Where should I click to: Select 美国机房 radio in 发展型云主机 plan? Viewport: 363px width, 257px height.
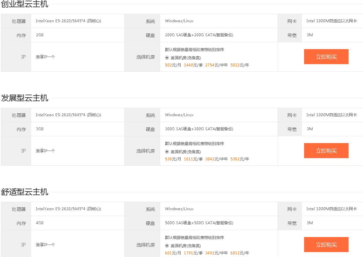point(167,152)
